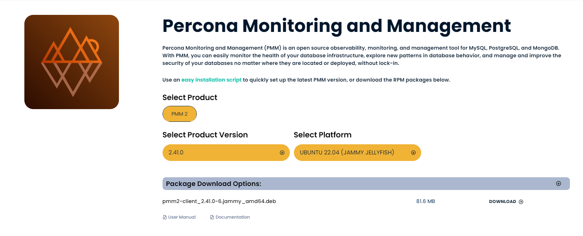Click the Select Platform label
Viewport: 583px width, 236px height.
pyautogui.click(x=323, y=135)
